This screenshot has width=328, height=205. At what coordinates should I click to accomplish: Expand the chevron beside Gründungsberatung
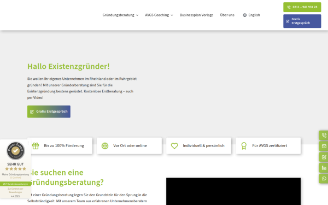point(137,15)
